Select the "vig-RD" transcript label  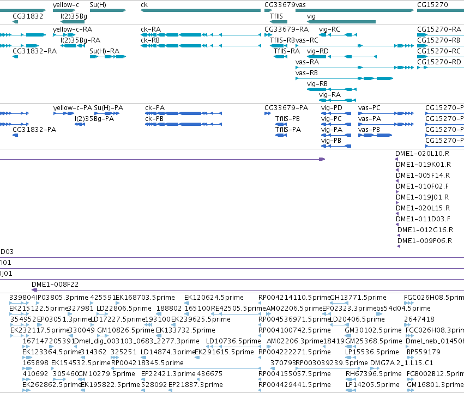[317, 51]
